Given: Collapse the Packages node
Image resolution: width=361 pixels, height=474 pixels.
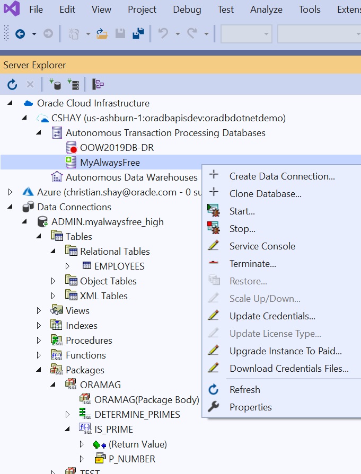Looking at the screenshot, I should tap(38, 370).
